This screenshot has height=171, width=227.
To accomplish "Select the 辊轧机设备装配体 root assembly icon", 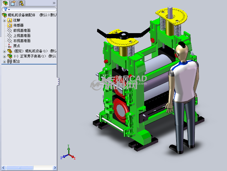I will coord(4,15).
